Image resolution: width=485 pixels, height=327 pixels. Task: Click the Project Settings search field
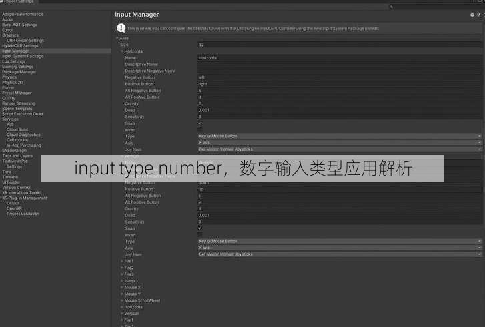(x=437, y=7)
